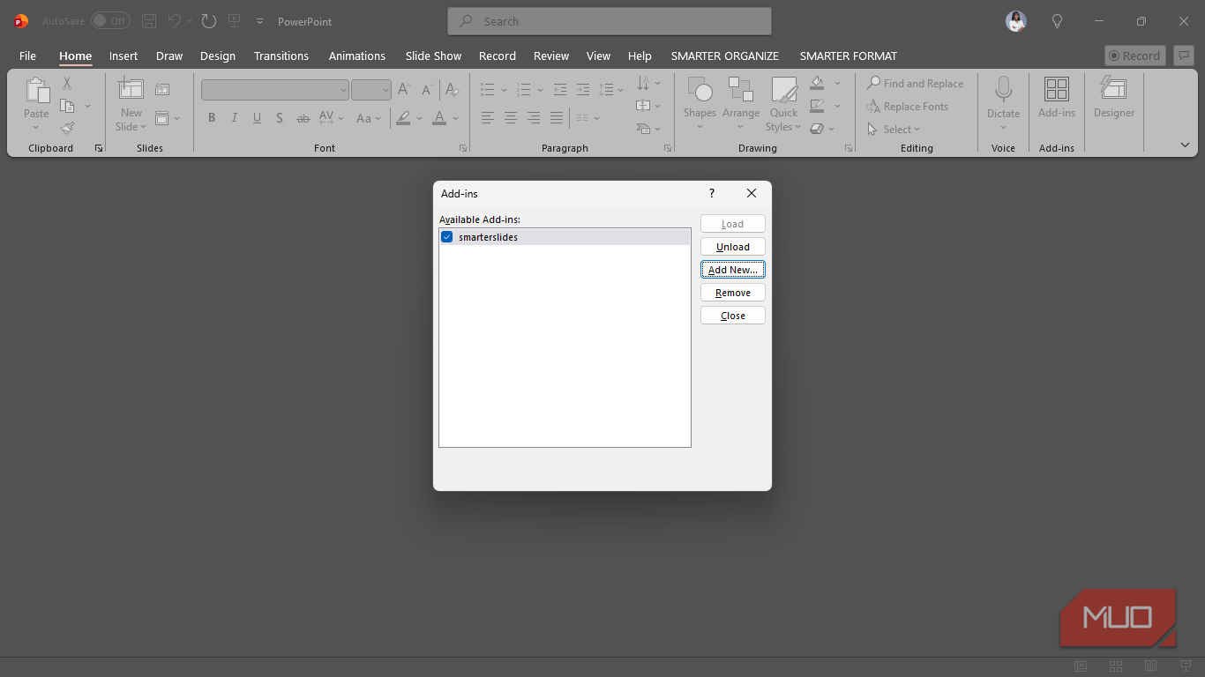Screen dimensions: 1205x677
Task: Click the Shape Fill paint bucket icon
Action: pyautogui.click(x=817, y=83)
